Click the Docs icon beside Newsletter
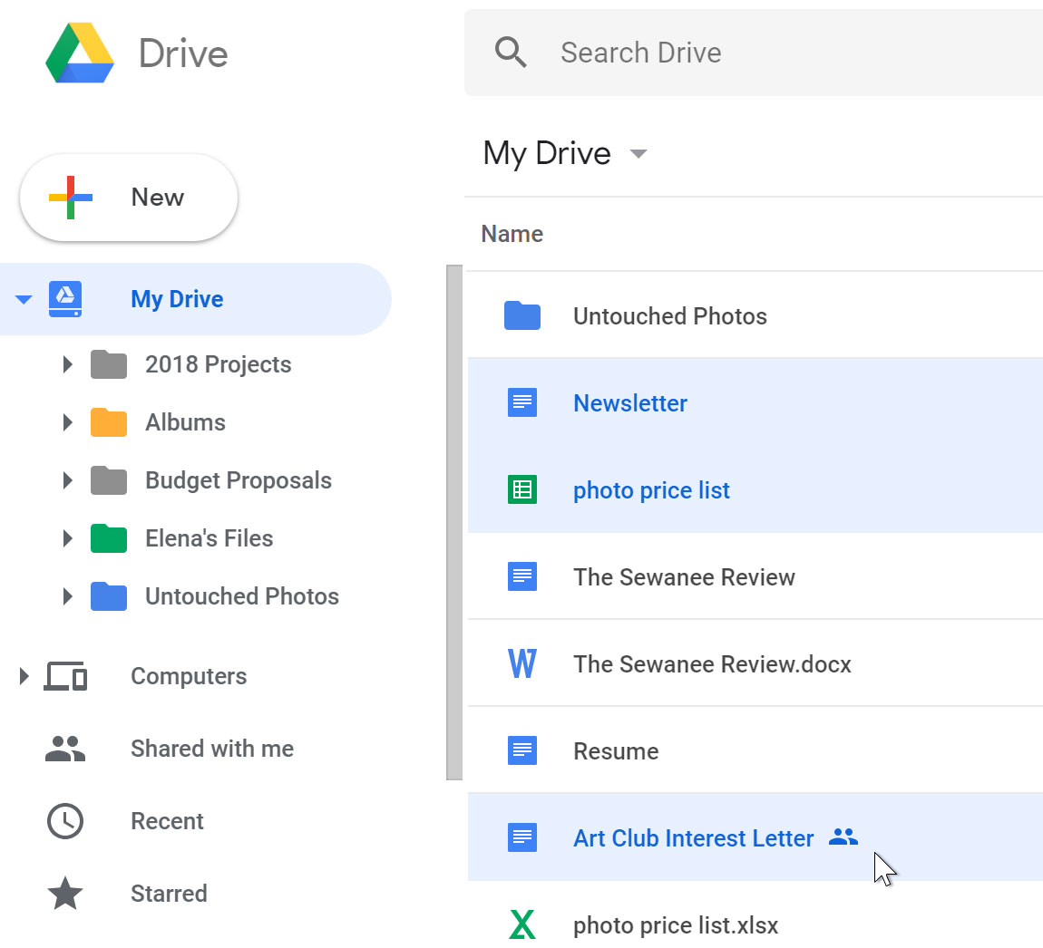Image resolution: width=1043 pixels, height=948 pixels. pyautogui.click(x=522, y=402)
